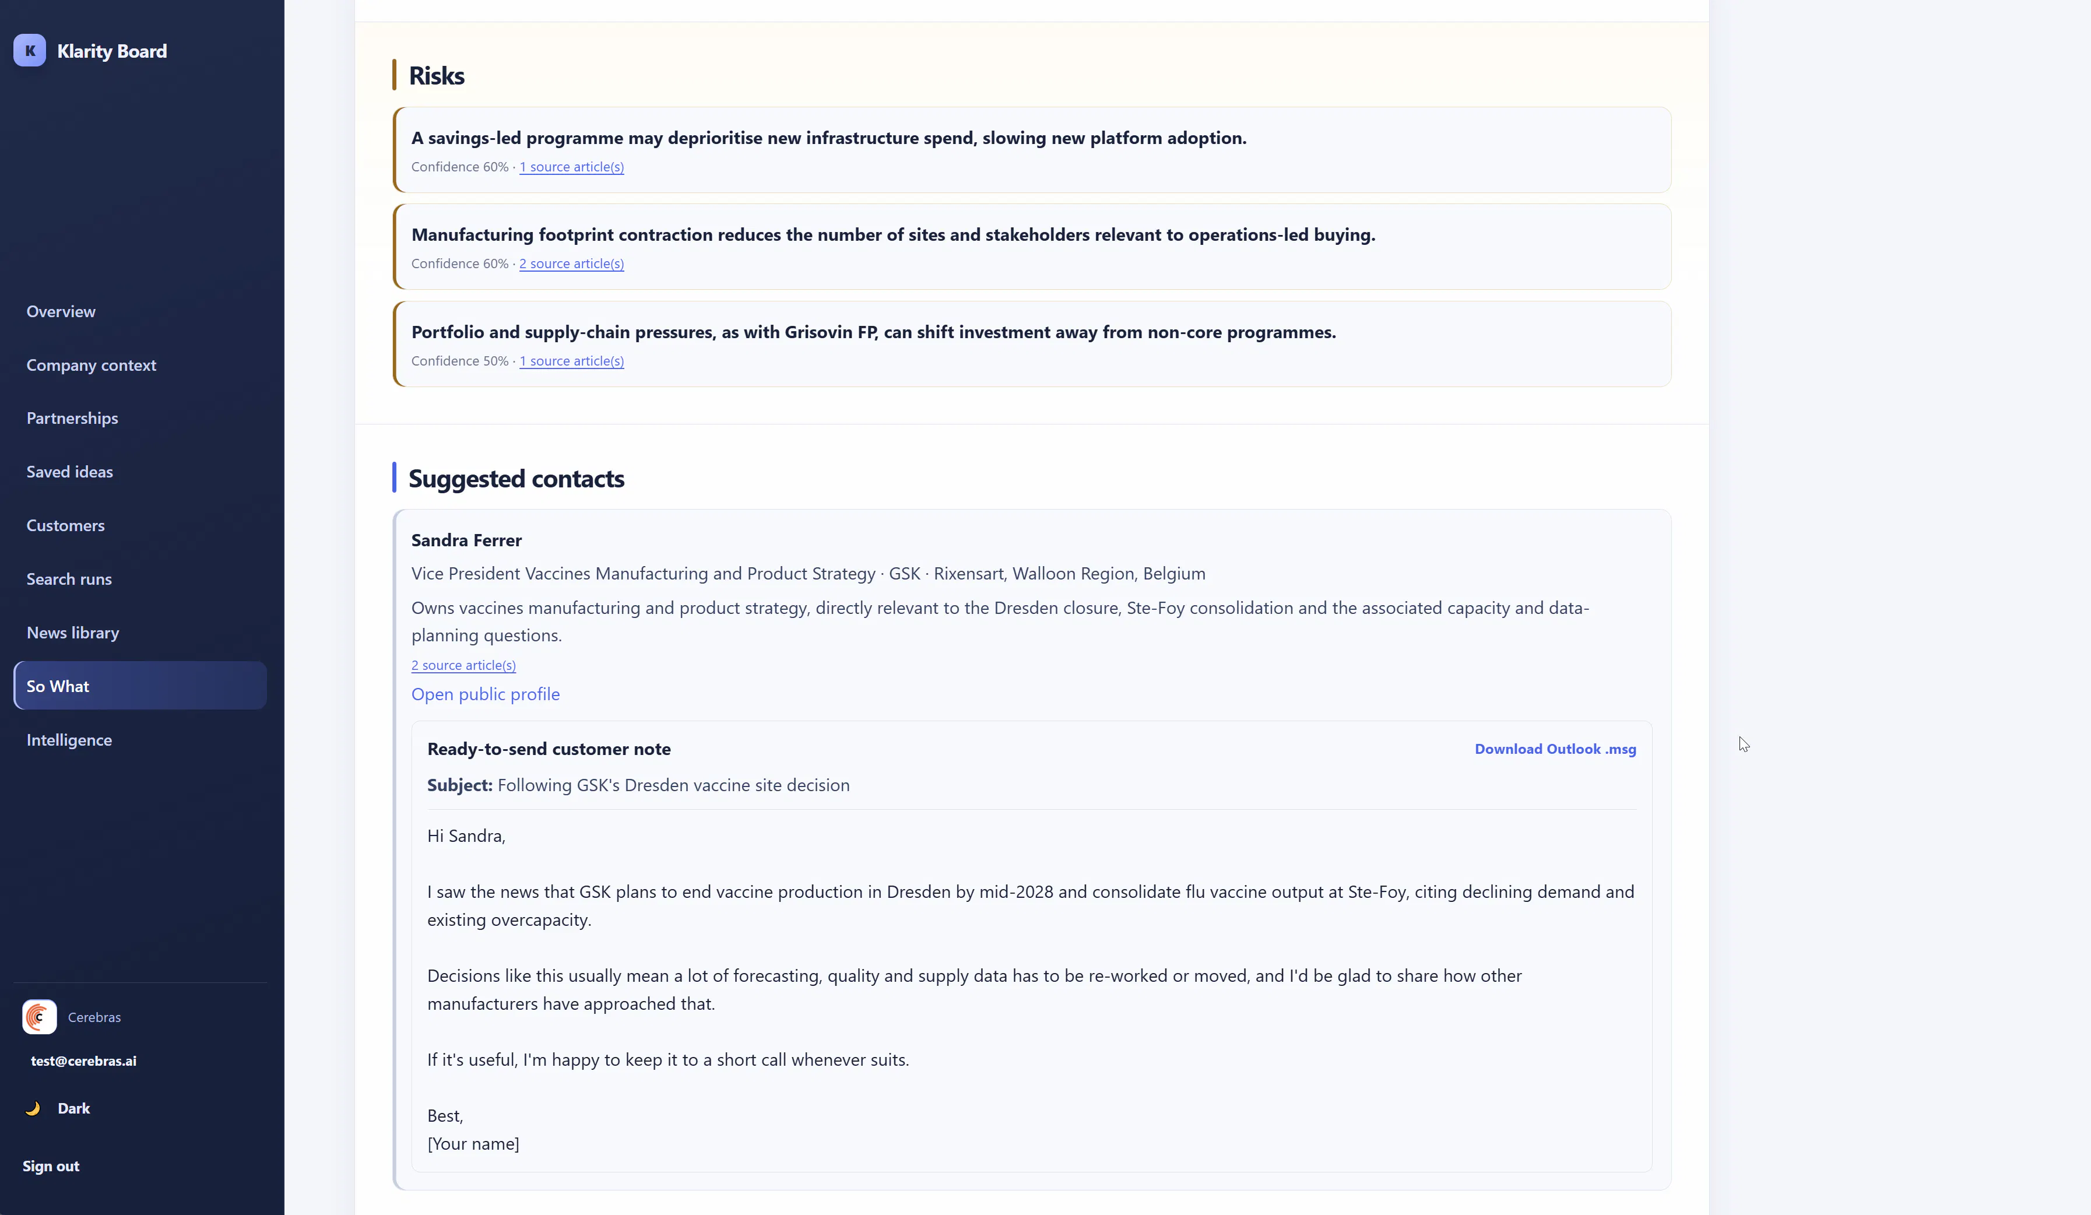Select Saved ideas in navigation
This screenshot has width=2091, height=1215.
70,472
